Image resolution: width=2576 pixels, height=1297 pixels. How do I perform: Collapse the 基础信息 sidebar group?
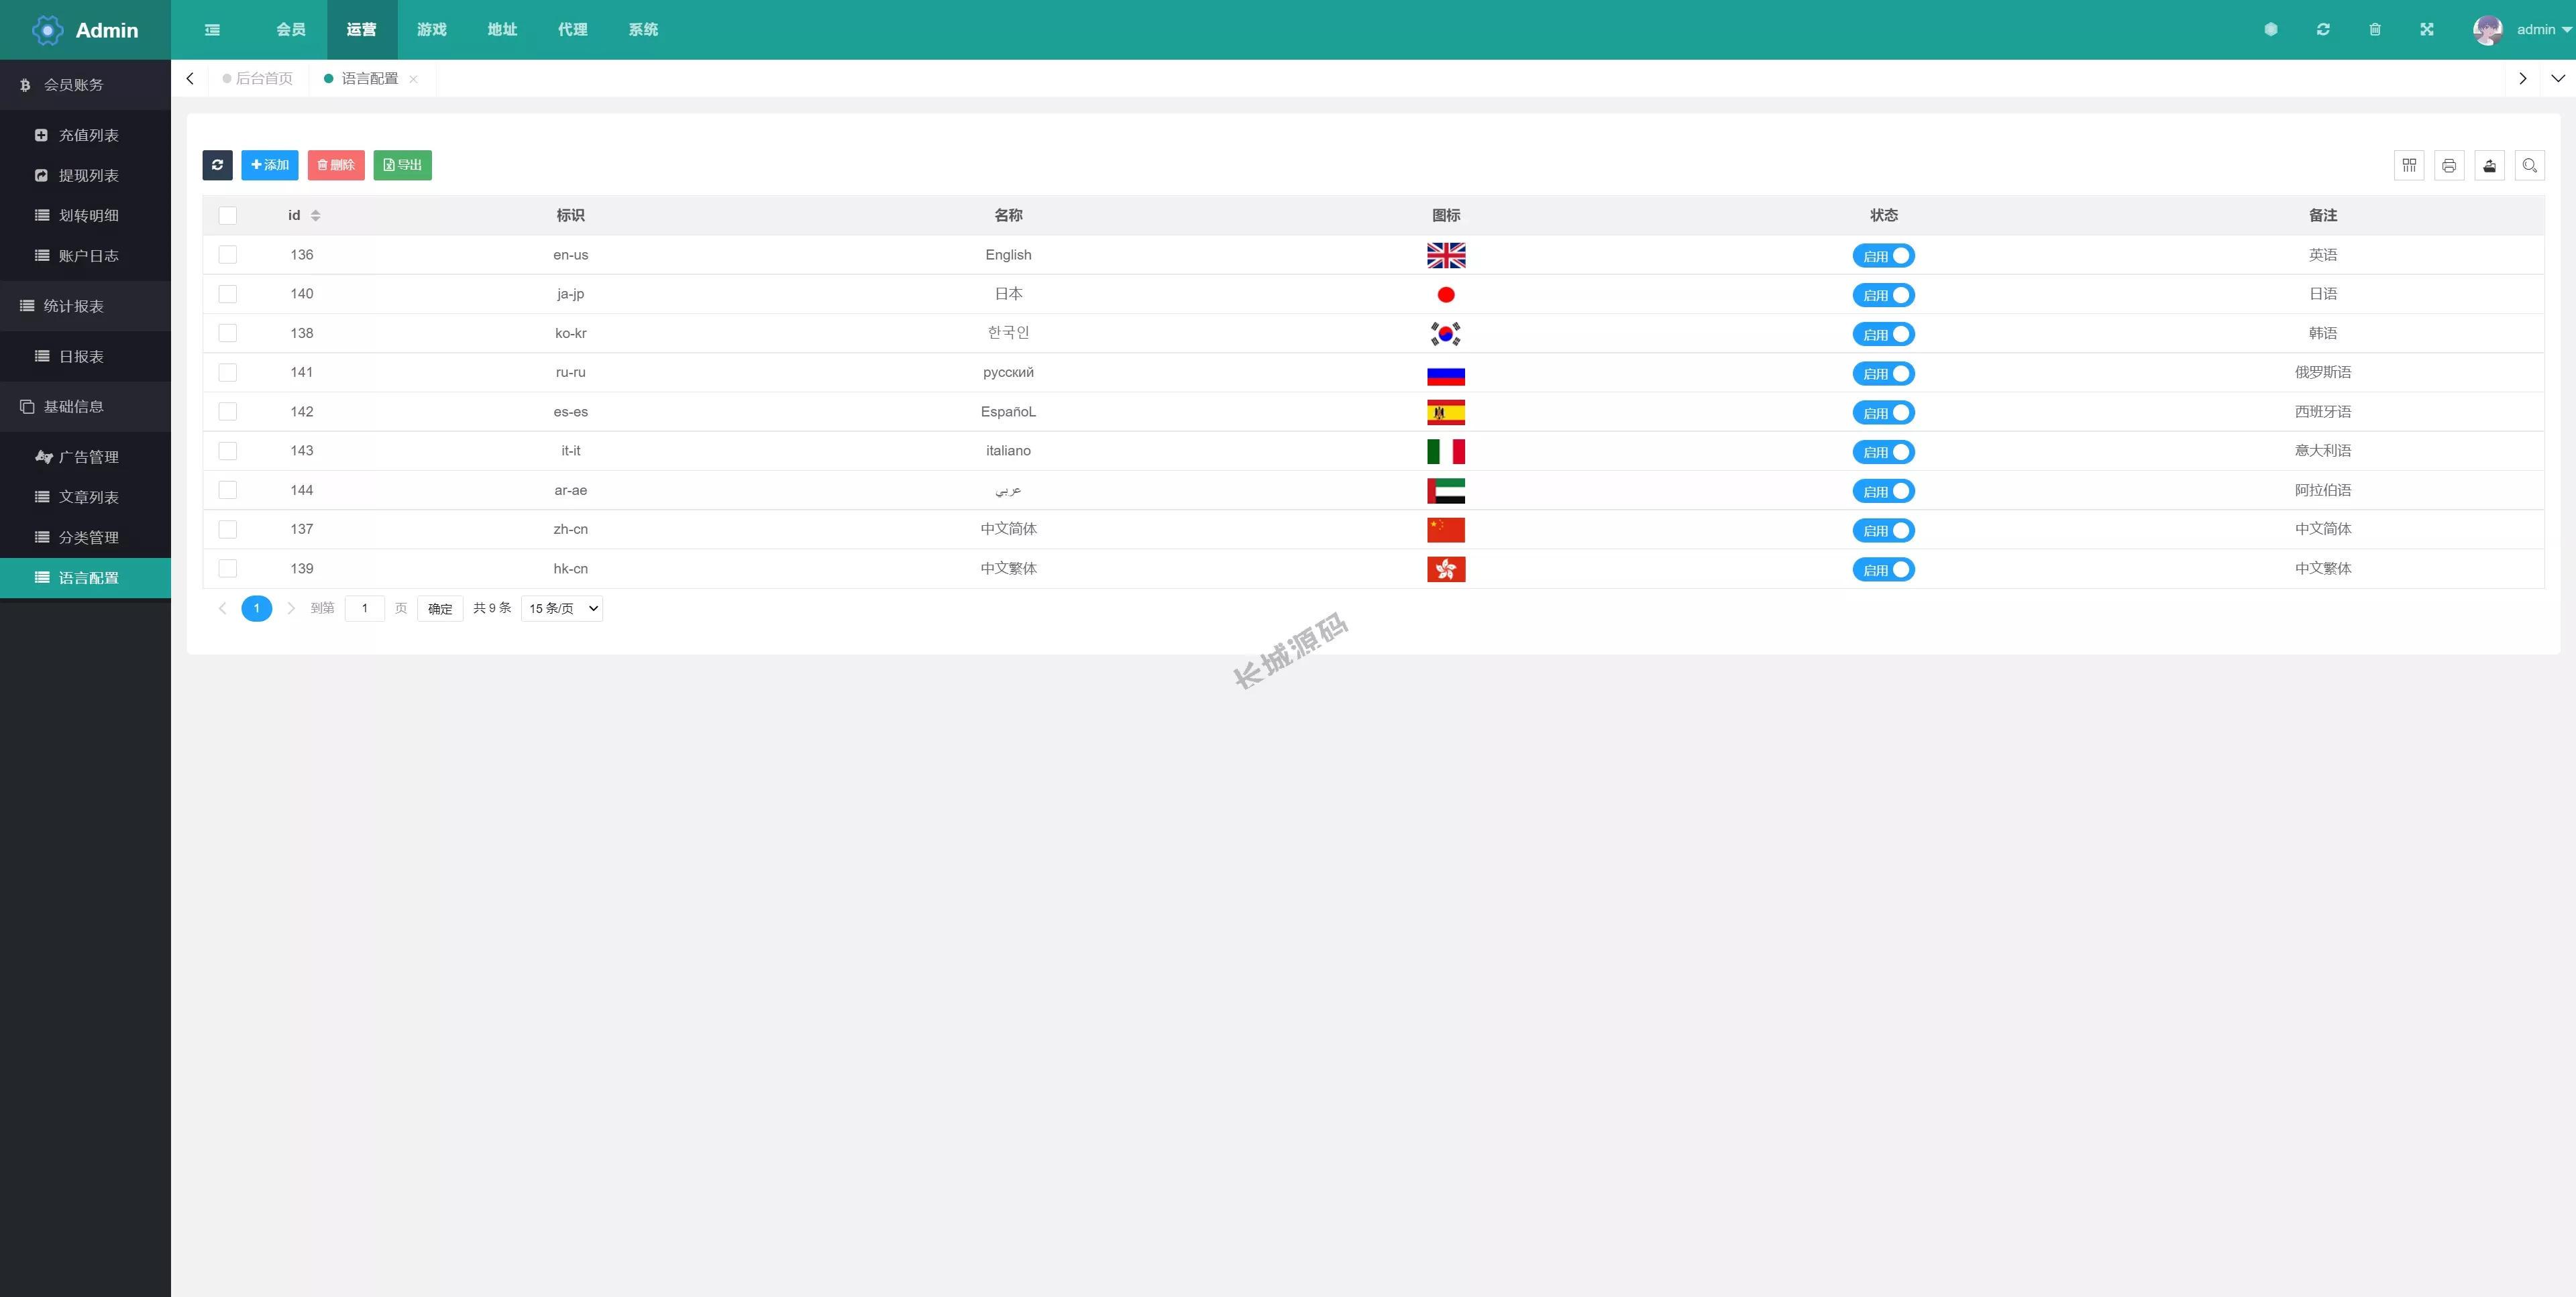(x=85, y=407)
